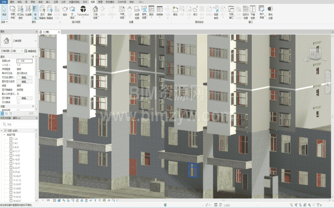Click the Show Hidden Lines icon

pos(43,12)
